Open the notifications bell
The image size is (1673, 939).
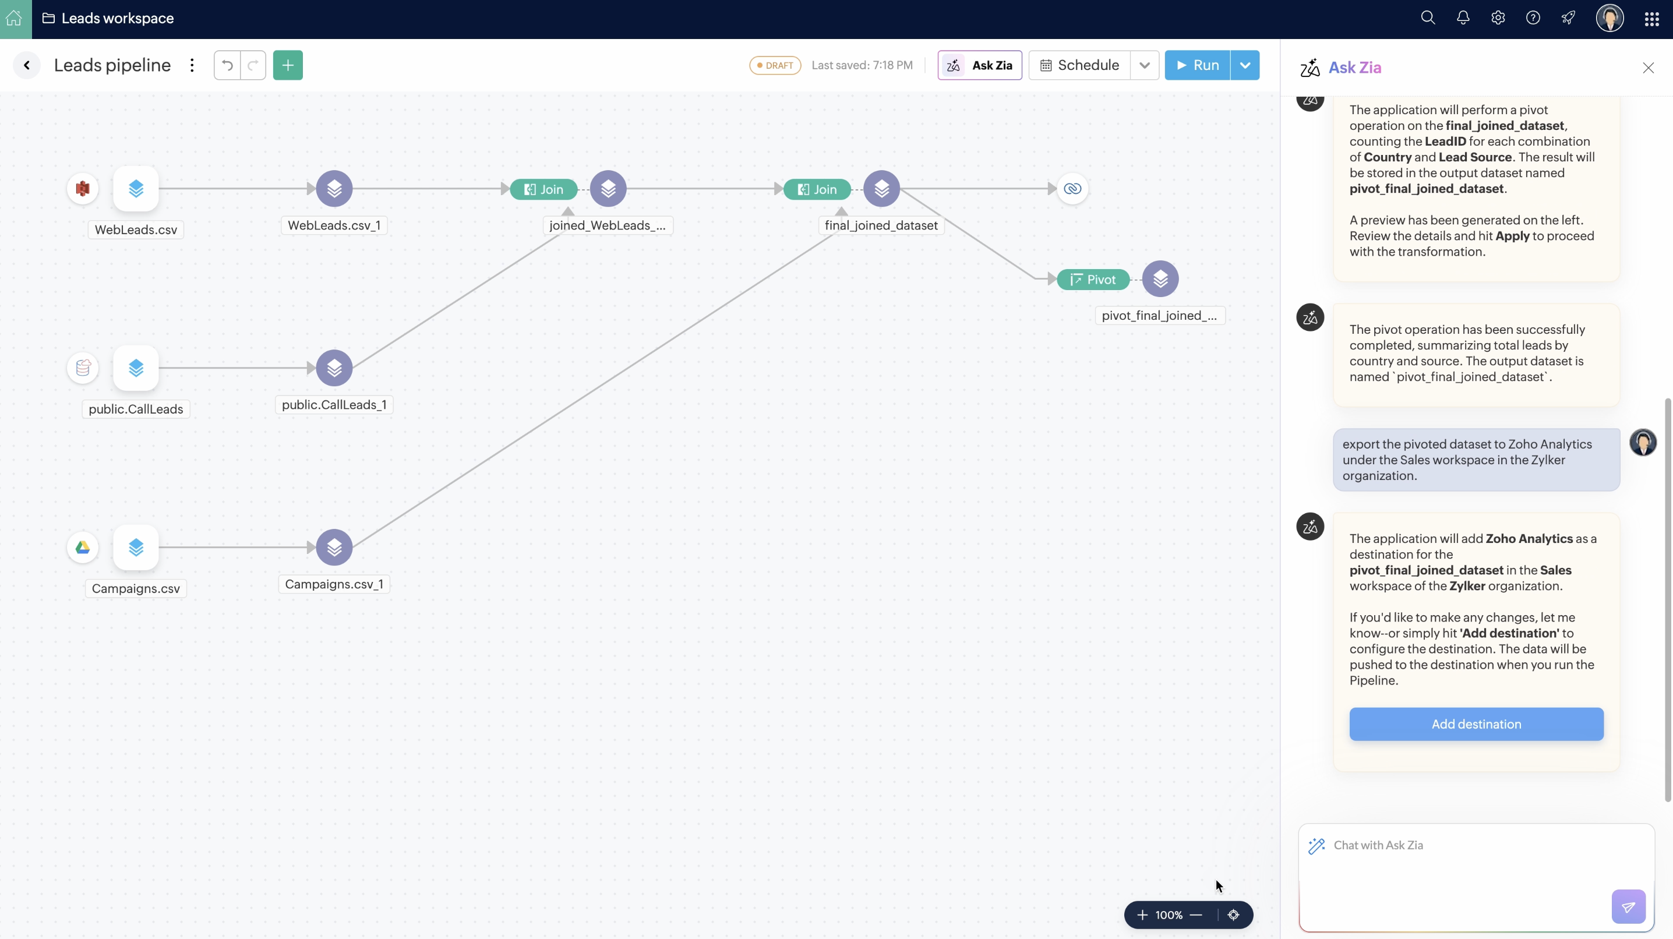point(1463,18)
